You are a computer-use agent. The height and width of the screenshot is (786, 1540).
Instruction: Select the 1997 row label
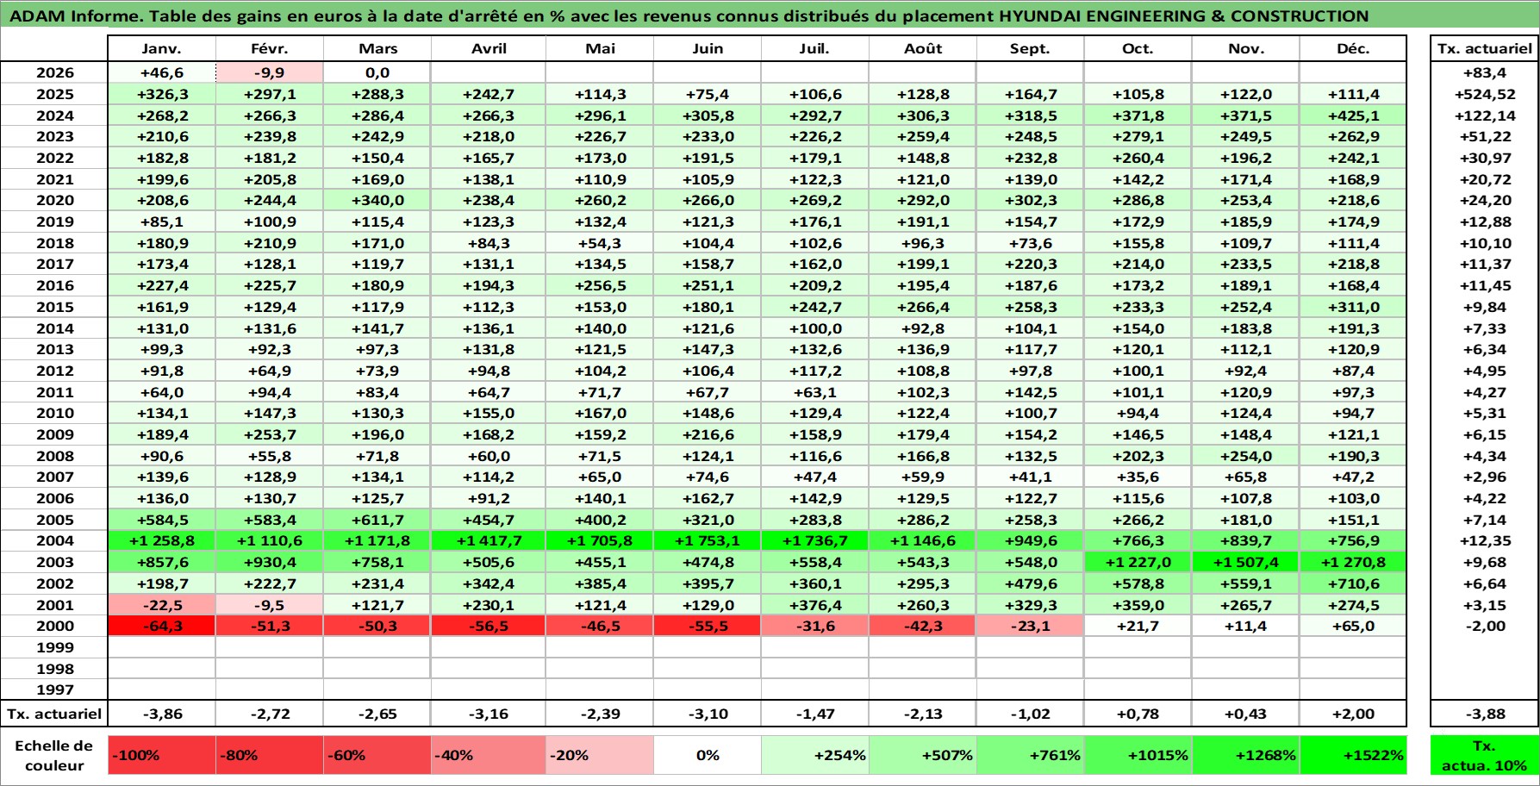[x=54, y=690]
